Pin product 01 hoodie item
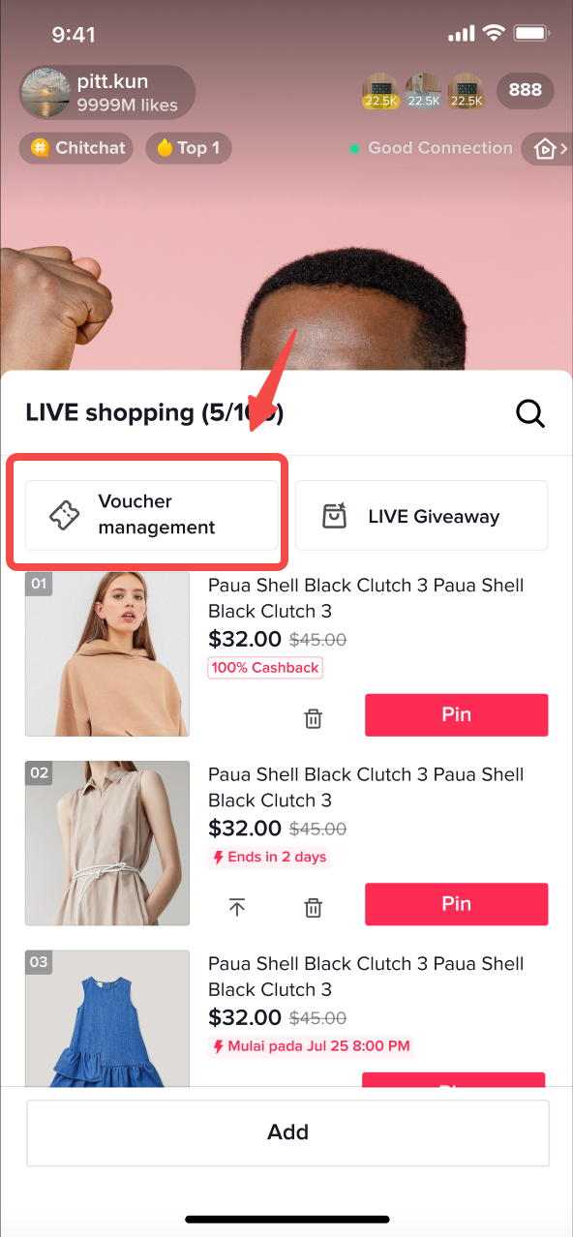The image size is (573, 1237). pos(457,715)
